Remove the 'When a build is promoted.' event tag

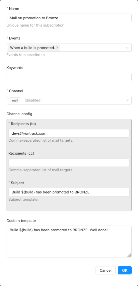pos(57,47)
